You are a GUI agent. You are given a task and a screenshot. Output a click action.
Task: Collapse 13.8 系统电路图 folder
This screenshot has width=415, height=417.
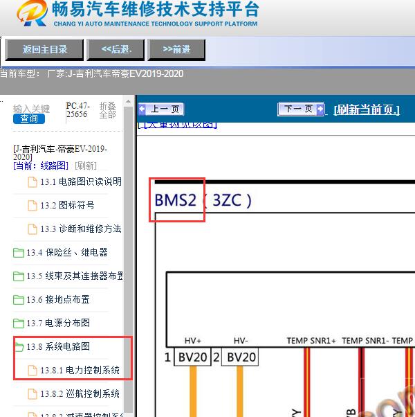[x=58, y=346]
